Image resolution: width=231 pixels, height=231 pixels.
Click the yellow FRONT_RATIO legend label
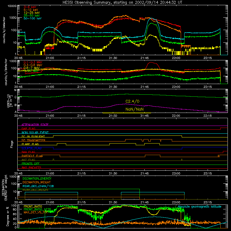point(33,206)
